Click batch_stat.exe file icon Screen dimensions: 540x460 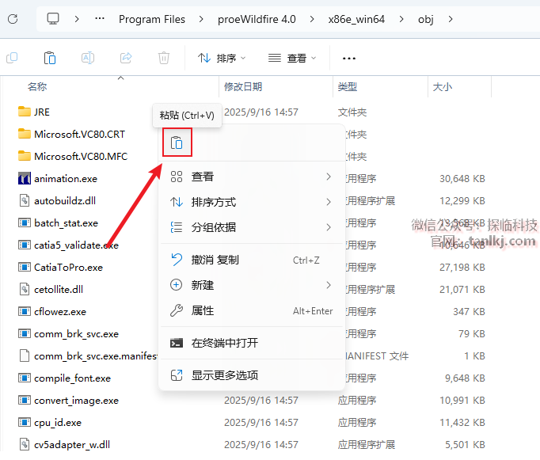tap(24, 222)
